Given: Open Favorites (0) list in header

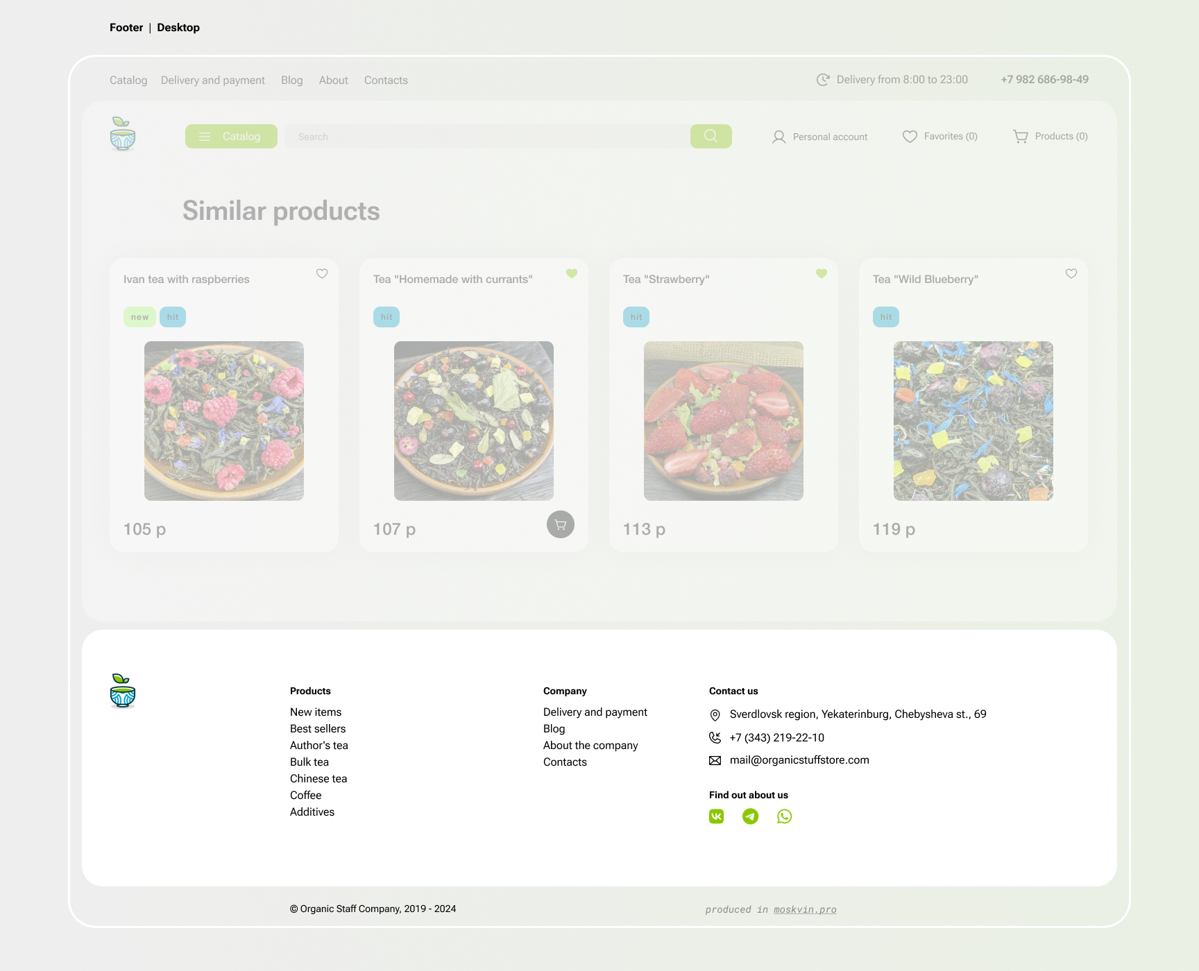Looking at the screenshot, I should pos(940,137).
